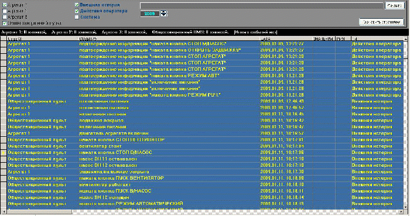Image resolution: width=410 pixels, height=216 pixels.
Task: Click the horizontal scrollbar right arrow
Action: click(x=401, y=211)
